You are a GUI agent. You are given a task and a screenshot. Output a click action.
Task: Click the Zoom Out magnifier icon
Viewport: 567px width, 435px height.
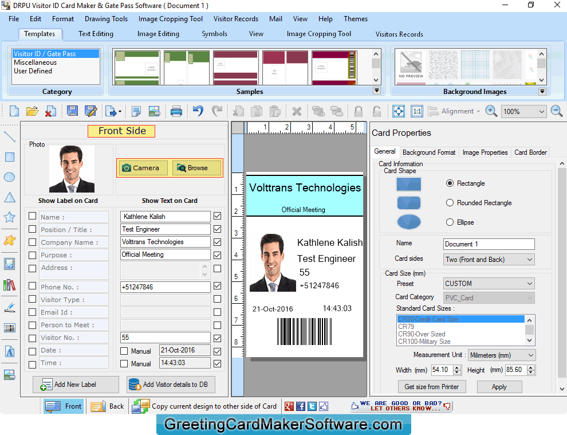557,111
